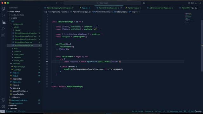Open the Extensions view
The image size is (203, 114).
click(x=3, y=35)
